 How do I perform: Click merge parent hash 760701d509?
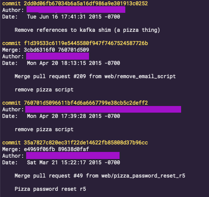tap(74, 50)
